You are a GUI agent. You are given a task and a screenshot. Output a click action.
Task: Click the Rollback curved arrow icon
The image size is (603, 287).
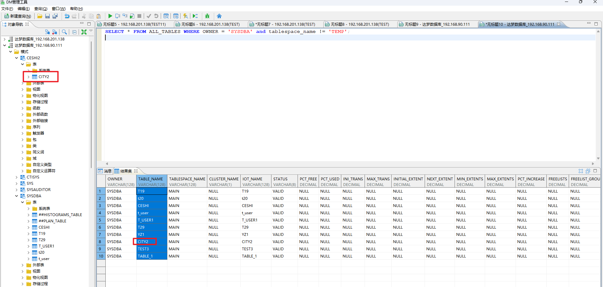[156, 16]
